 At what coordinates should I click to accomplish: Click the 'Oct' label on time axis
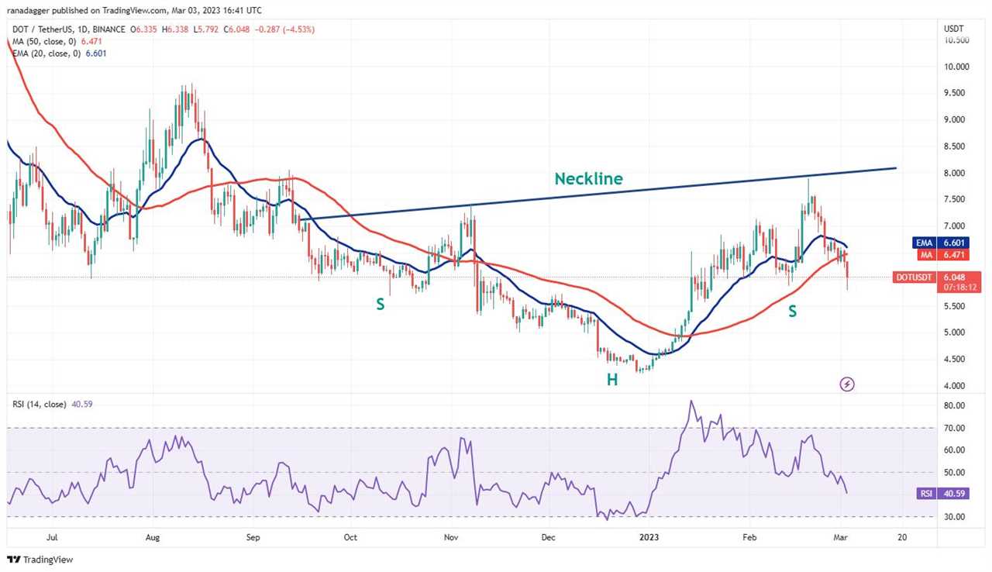(x=350, y=536)
